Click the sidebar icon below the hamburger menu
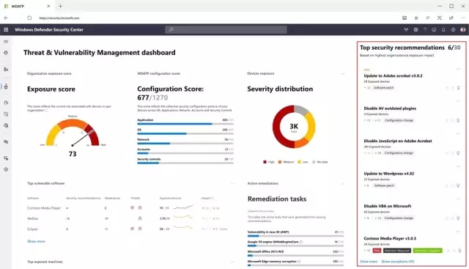This screenshot has height=269, width=469. [x=6, y=53]
